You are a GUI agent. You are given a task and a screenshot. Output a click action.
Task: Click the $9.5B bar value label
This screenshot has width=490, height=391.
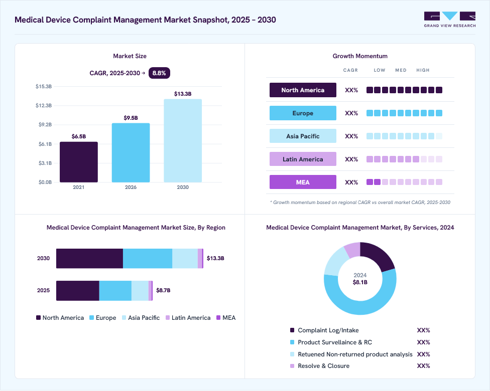point(131,118)
